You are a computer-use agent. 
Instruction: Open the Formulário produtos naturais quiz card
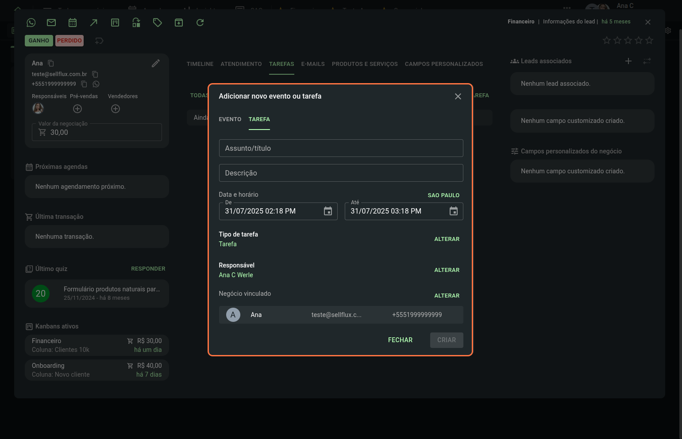point(97,294)
